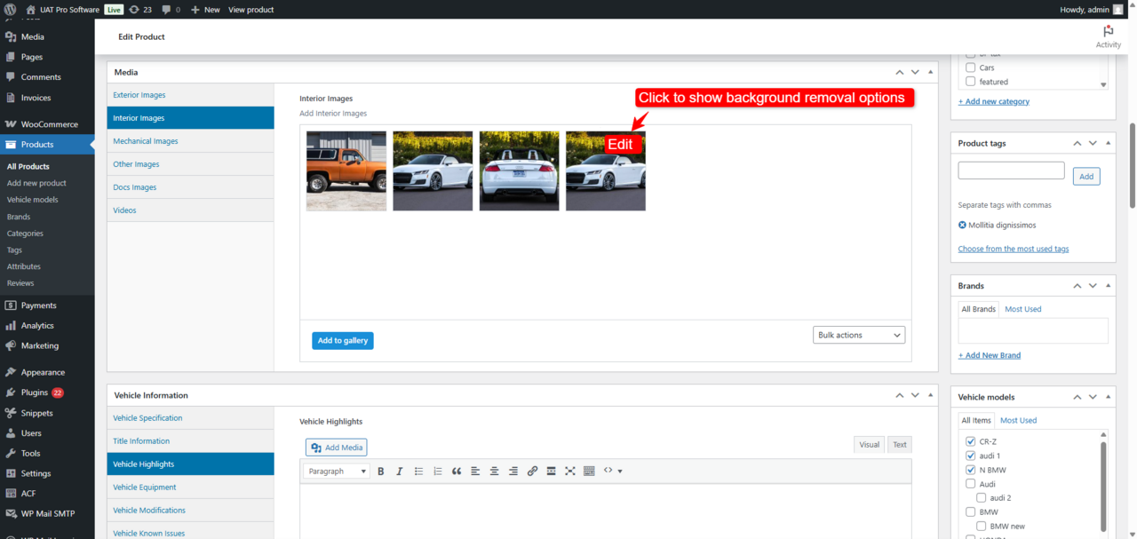Uncheck the CR-Z vehicle model

[970, 441]
